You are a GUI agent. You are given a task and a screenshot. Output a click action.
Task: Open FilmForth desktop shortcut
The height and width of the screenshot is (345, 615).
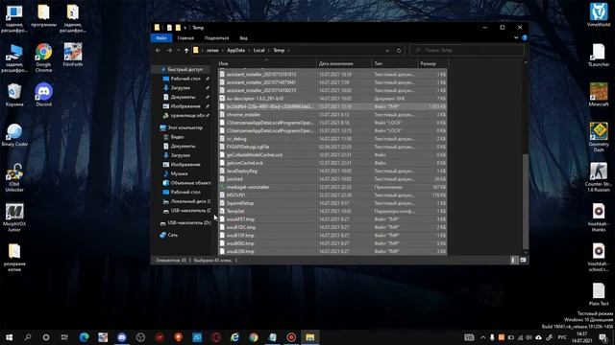[73, 55]
